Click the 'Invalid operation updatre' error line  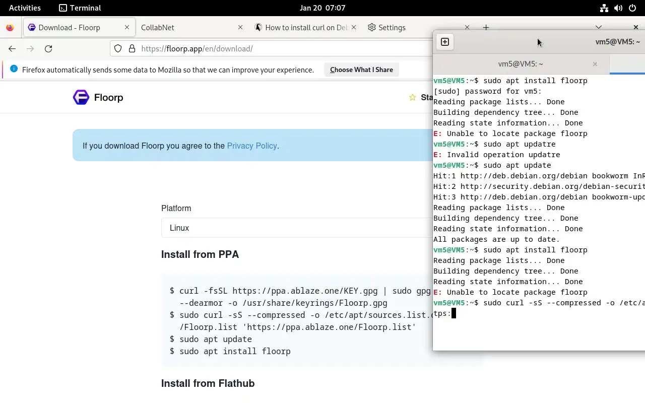[497, 155]
